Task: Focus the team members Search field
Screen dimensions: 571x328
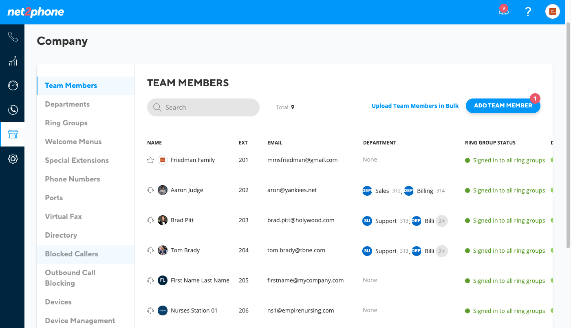Action: 203,107
